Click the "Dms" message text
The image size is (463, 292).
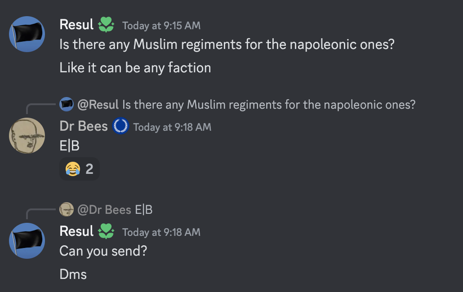click(x=73, y=274)
